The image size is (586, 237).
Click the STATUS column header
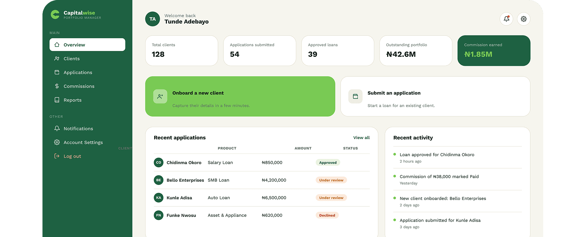350,148
